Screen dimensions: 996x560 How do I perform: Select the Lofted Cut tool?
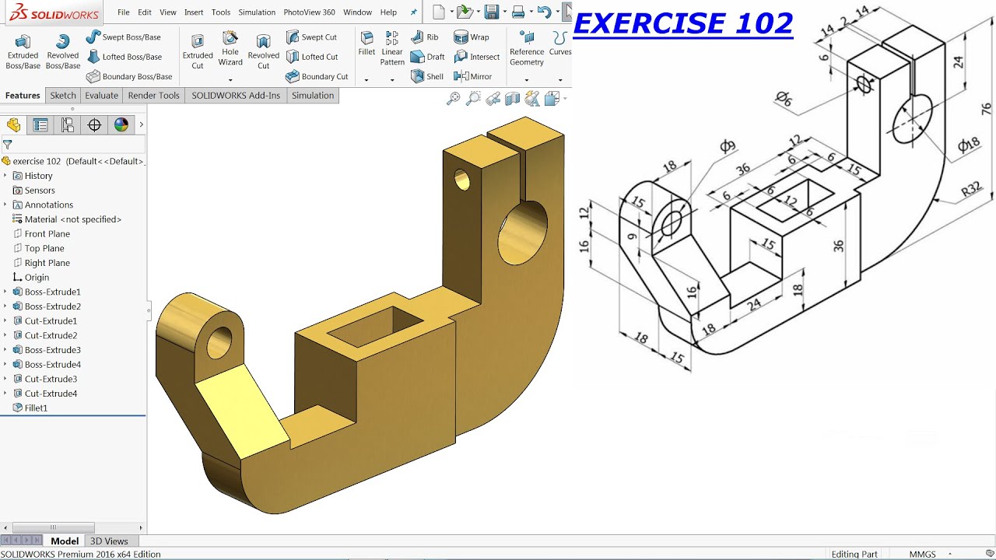pos(311,57)
